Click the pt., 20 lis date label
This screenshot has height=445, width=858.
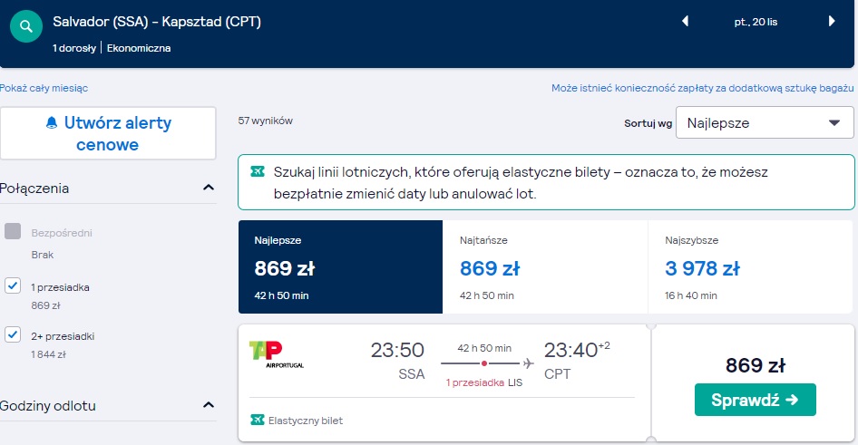756,22
